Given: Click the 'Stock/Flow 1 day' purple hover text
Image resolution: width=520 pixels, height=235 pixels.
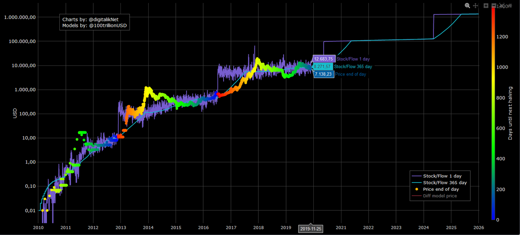Looking at the screenshot, I should pos(353,59).
